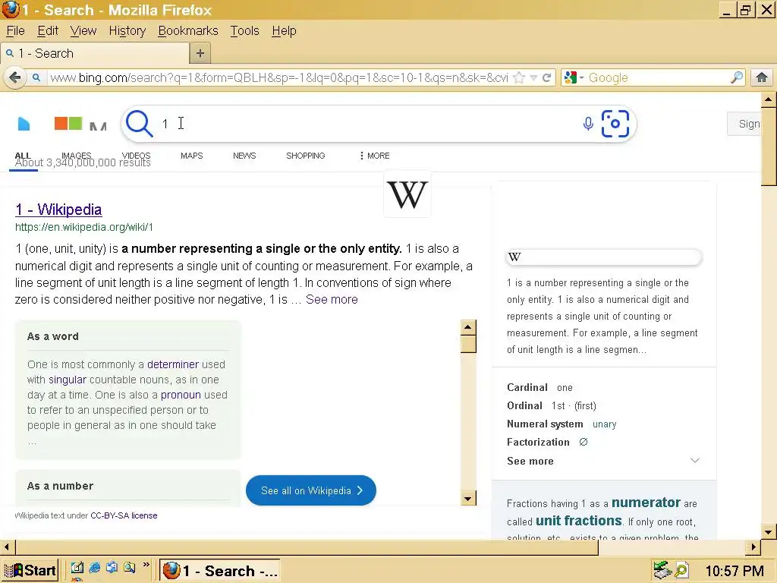Open the Start menu
777x583 pixels.
click(30, 570)
